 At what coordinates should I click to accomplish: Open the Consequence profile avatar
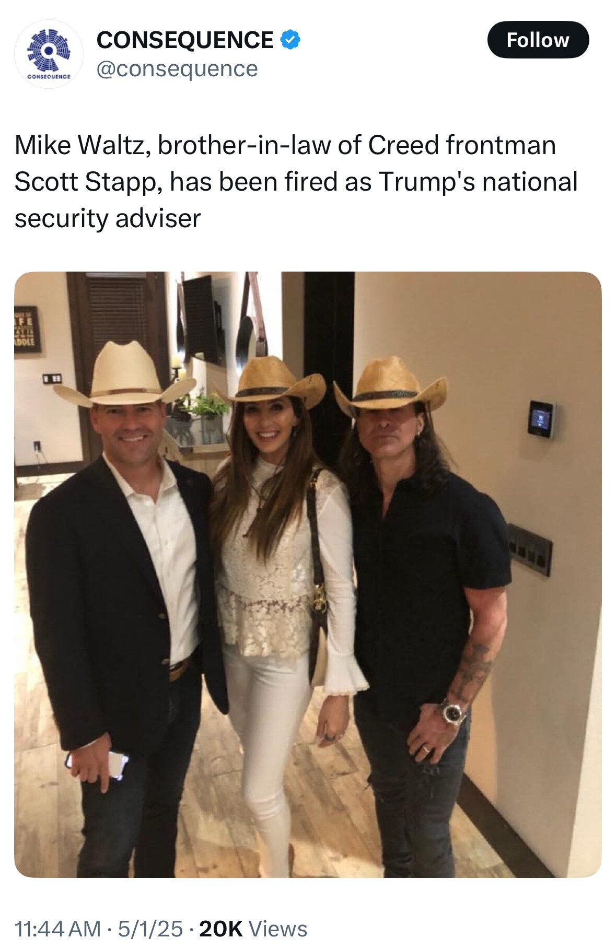point(48,54)
